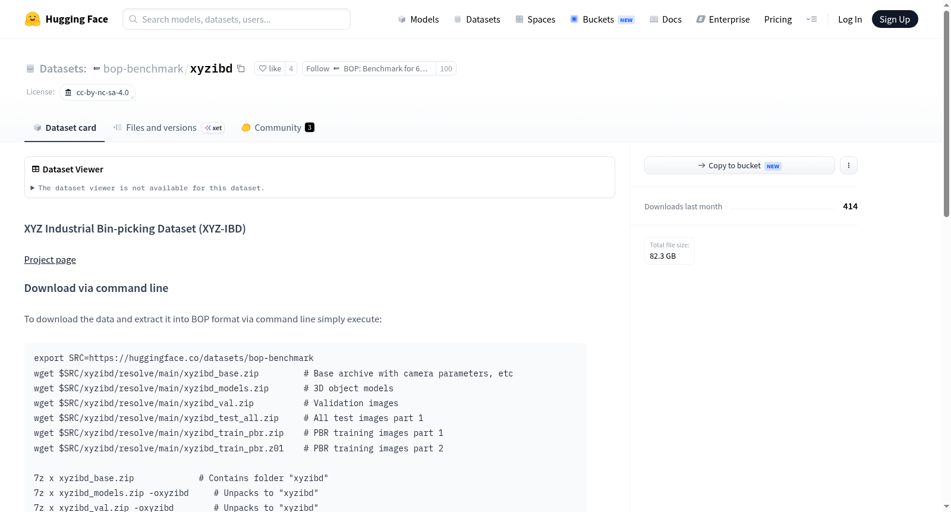Screen dimensions: 951x512
Task: Expand the dataset viewer unavailable message
Action: pyautogui.click(x=147, y=188)
